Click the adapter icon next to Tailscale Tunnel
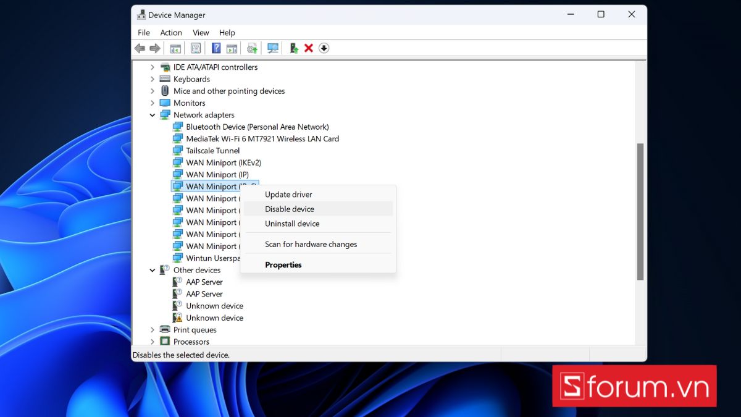This screenshot has width=741, height=417. coord(178,151)
